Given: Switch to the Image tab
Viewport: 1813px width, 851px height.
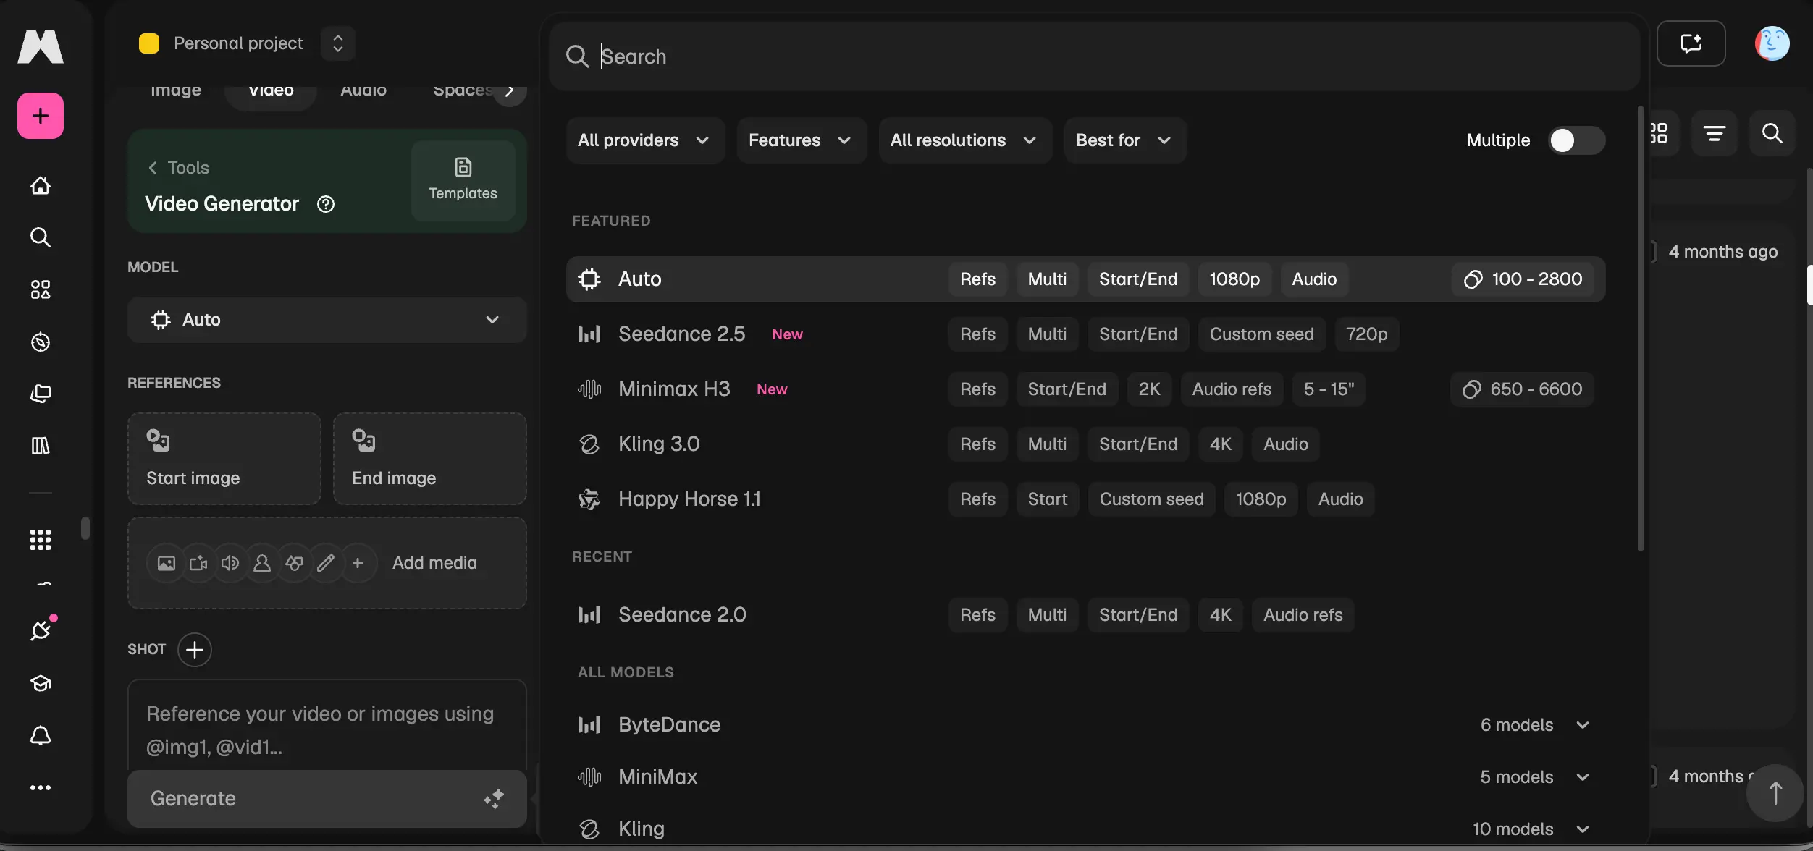Looking at the screenshot, I should tap(176, 91).
